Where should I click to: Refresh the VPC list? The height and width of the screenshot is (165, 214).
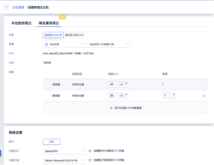(90, 151)
